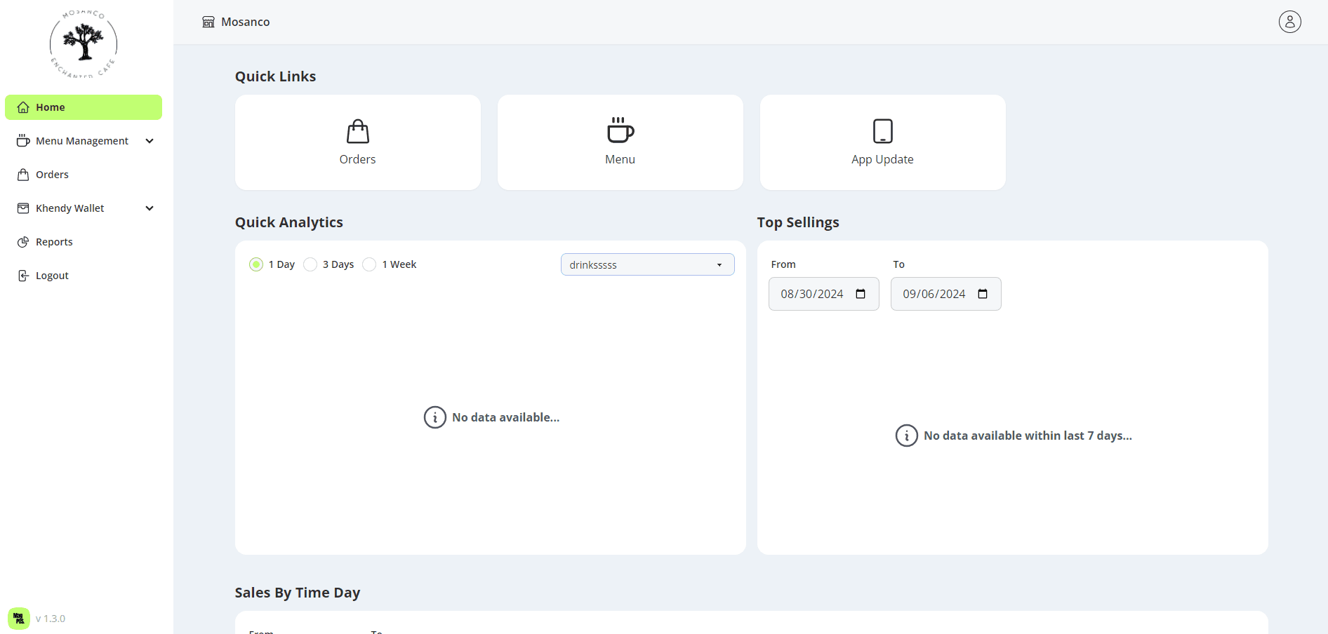Choose the 1 Week radio option
Viewport: 1328px width, 634px height.
[369, 264]
